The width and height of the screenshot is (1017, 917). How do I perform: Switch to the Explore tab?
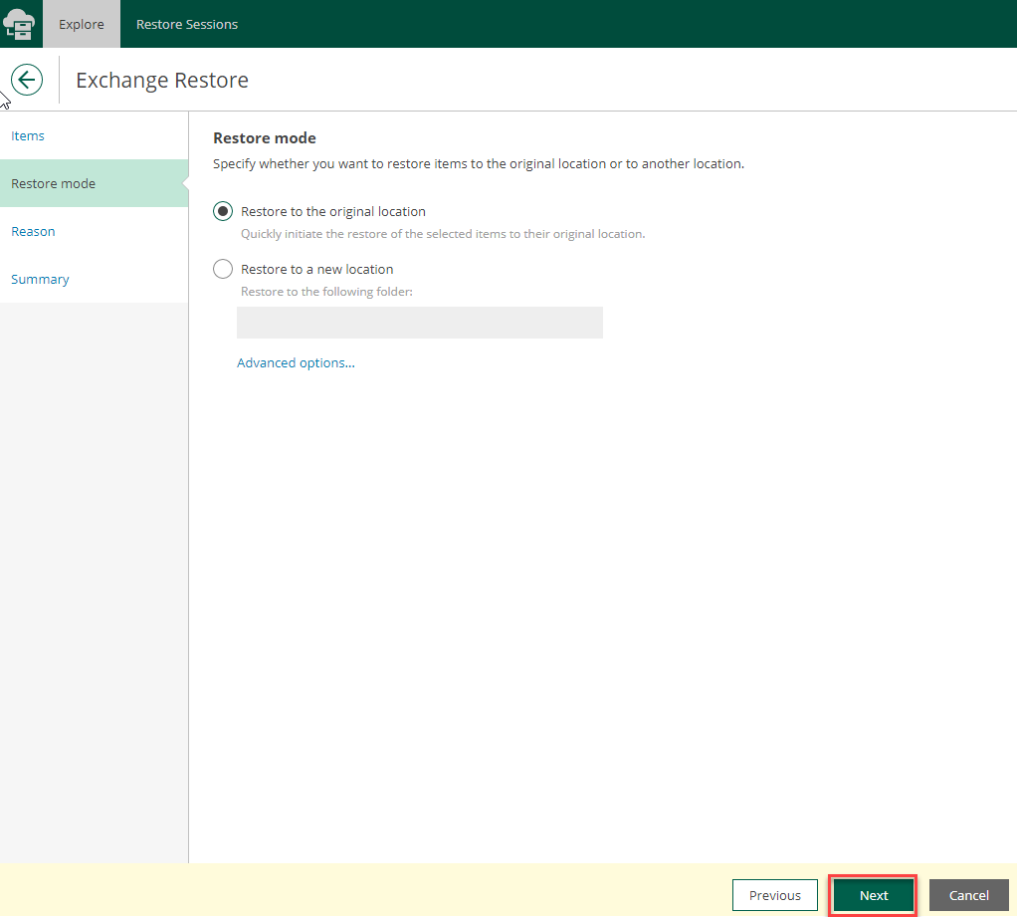(x=81, y=23)
